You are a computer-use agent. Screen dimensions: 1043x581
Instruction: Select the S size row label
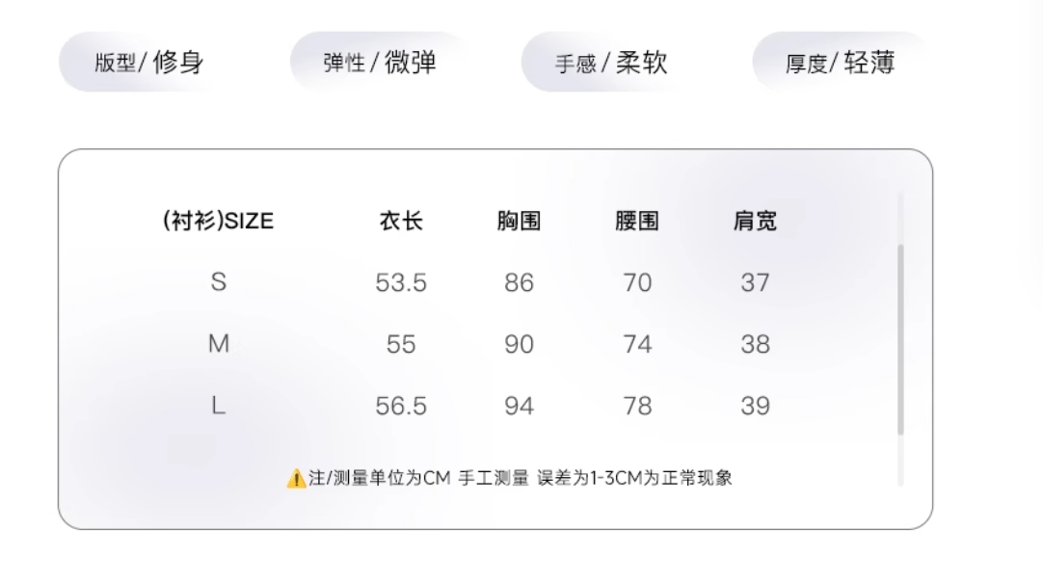point(219,282)
